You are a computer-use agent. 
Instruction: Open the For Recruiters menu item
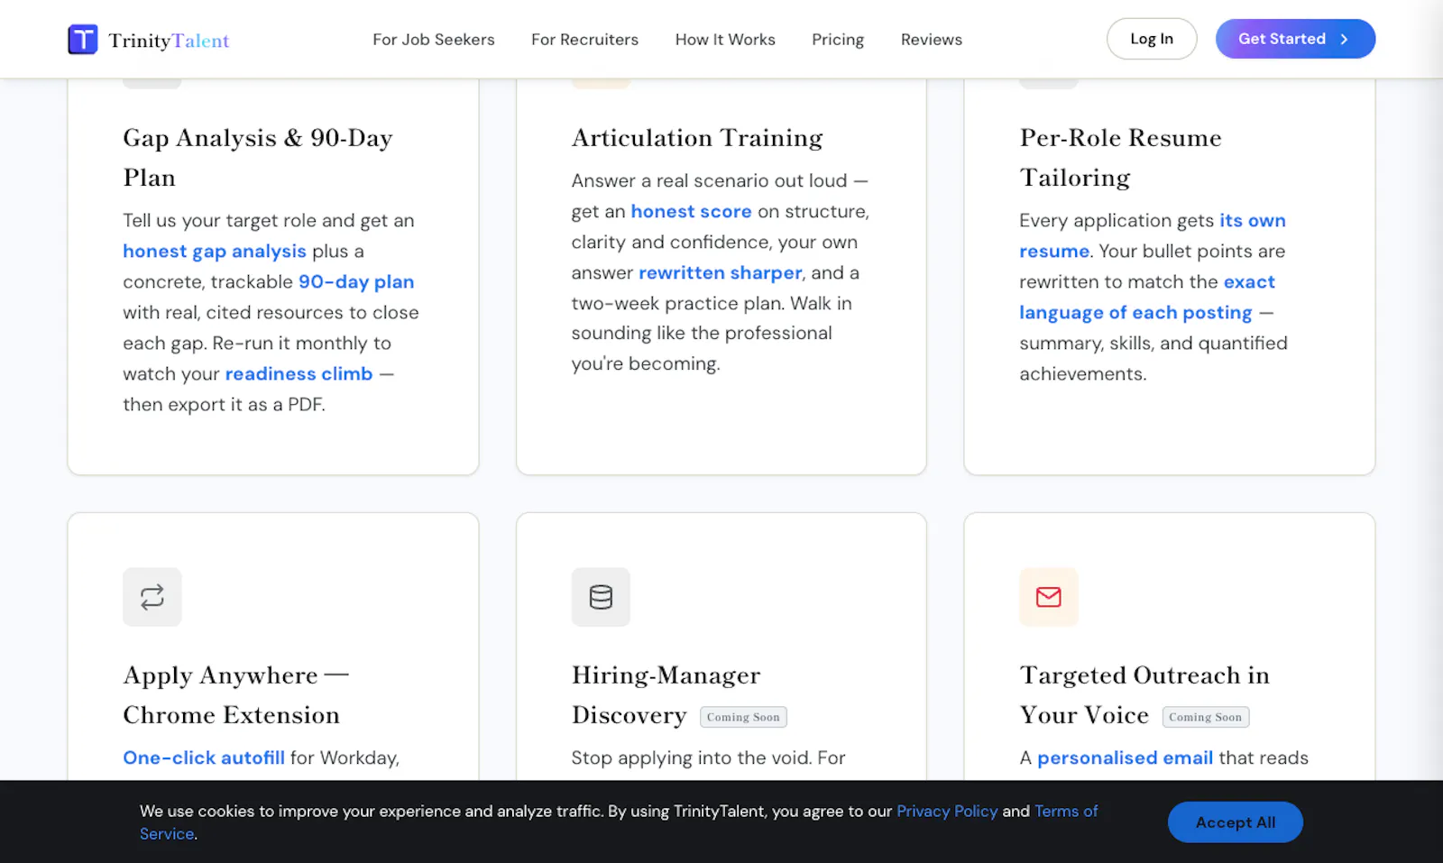click(x=584, y=40)
